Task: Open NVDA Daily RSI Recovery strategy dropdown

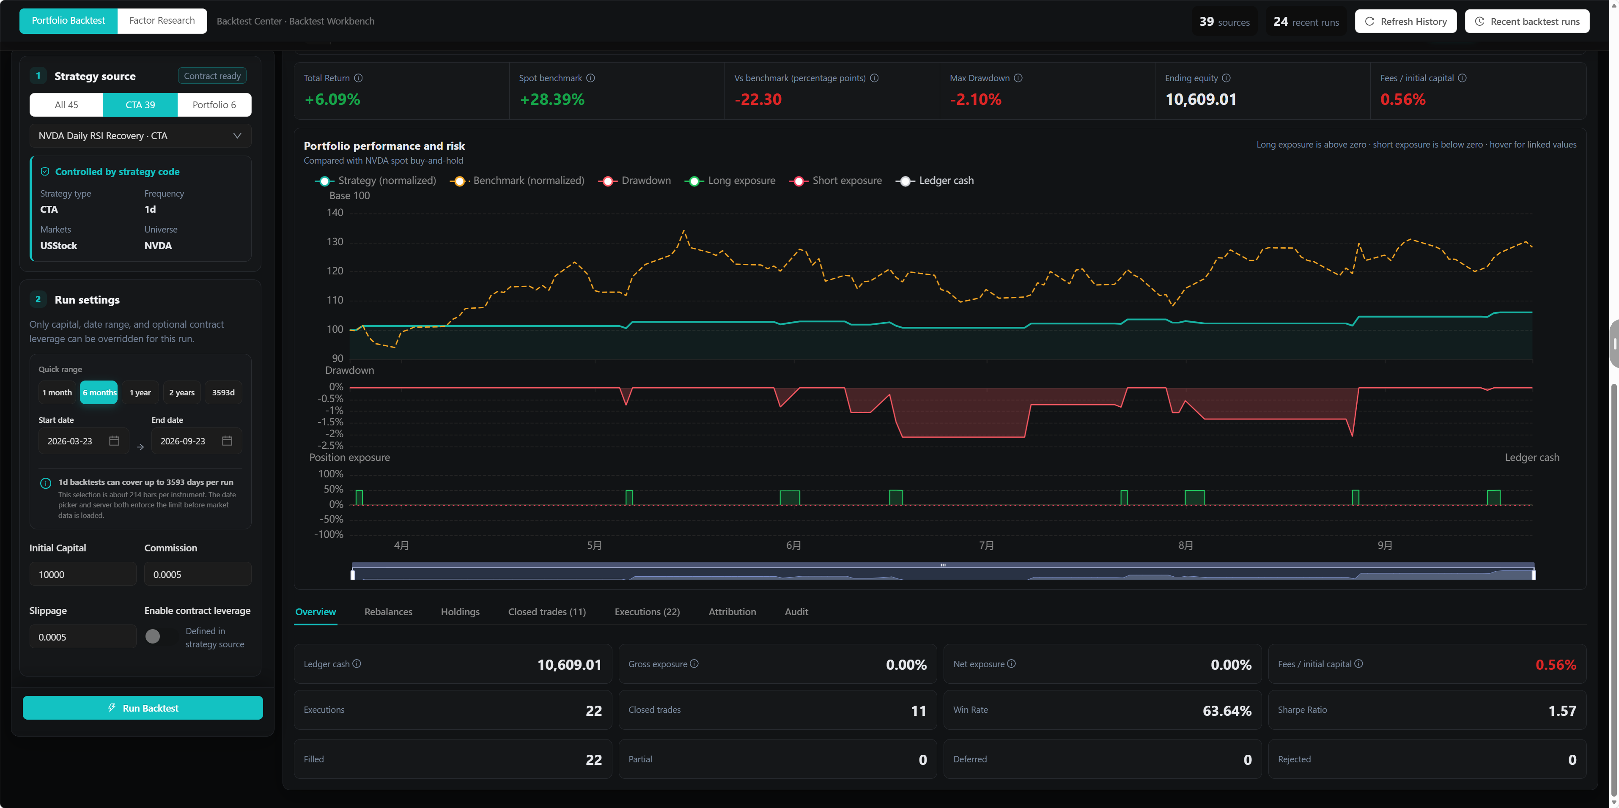Action: [x=140, y=136]
